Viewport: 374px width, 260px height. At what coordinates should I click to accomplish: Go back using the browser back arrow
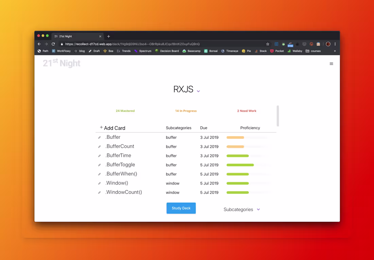tap(39, 44)
